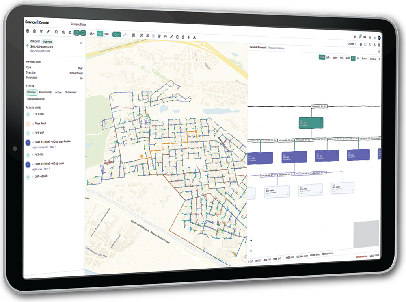Select the green FDT node in schematic
The height and width of the screenshot is (302, 406).
pyautogui.click(x=311, y=123)
